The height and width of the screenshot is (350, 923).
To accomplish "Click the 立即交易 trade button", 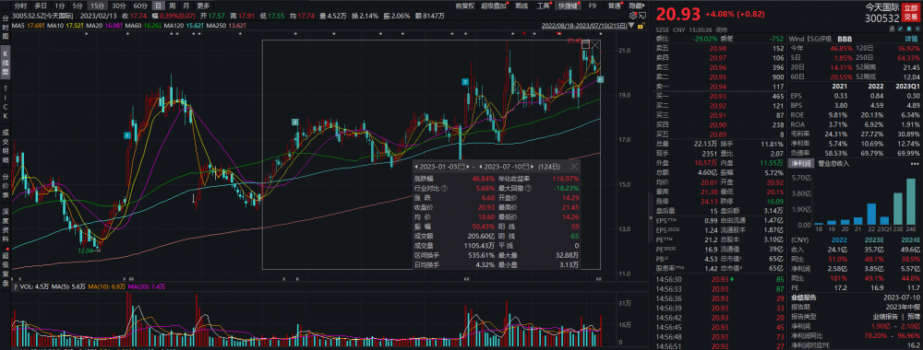I will click(x=910, y=12).
